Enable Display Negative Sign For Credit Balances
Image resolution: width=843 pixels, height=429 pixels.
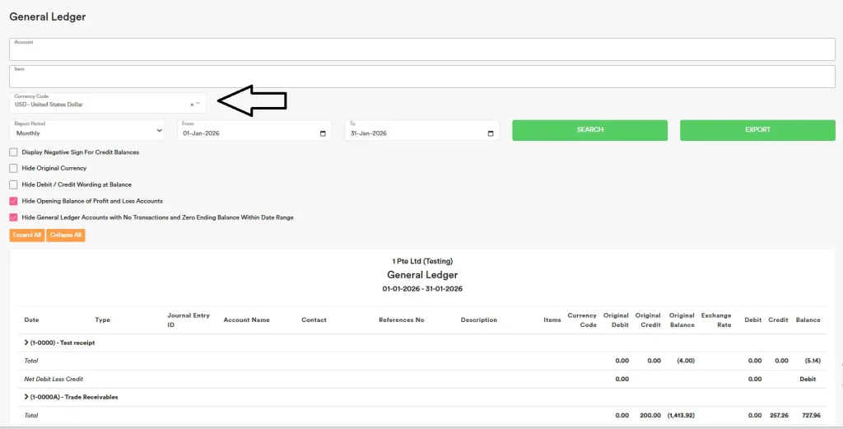pyautogui.click(x=13, y=152)
